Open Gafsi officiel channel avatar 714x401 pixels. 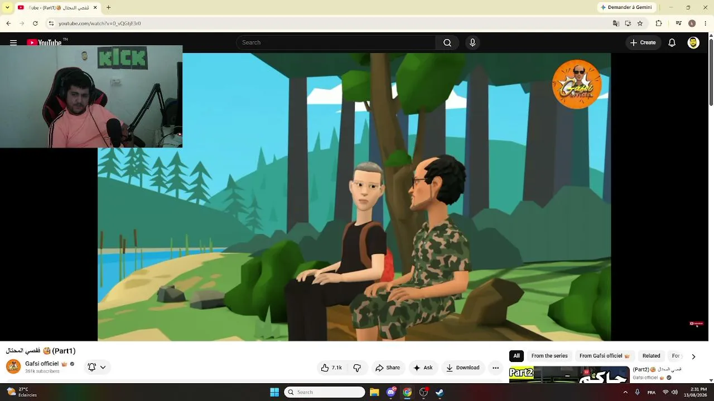(x=13, y=366)
